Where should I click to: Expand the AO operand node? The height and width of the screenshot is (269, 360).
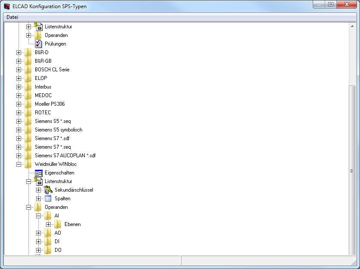click(x=38, y=233)
